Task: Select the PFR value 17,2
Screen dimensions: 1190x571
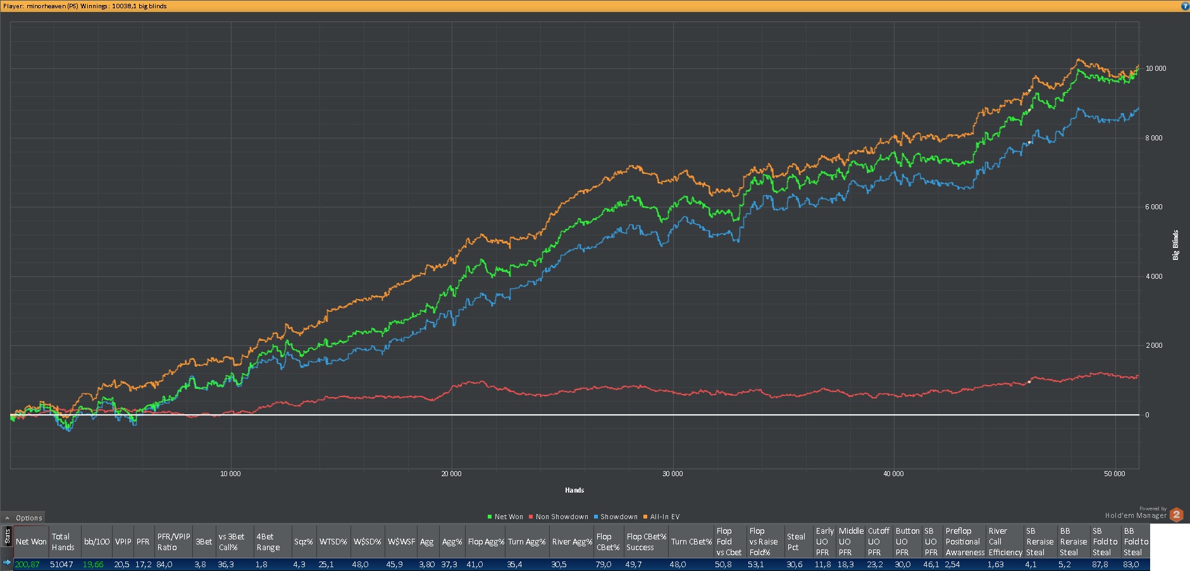Action: click(x=144, y=564)
